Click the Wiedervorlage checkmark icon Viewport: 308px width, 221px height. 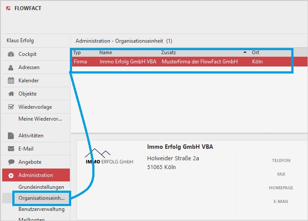tap(11, 107)
